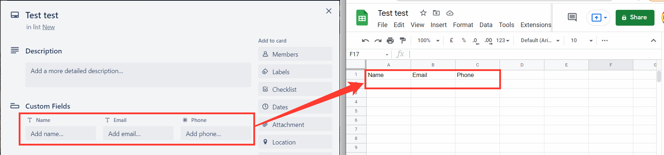Open the 'New' list link

pos(49,27)
